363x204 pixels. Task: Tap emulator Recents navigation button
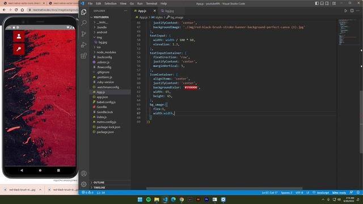pyautogui.click(x=58, y=170)
